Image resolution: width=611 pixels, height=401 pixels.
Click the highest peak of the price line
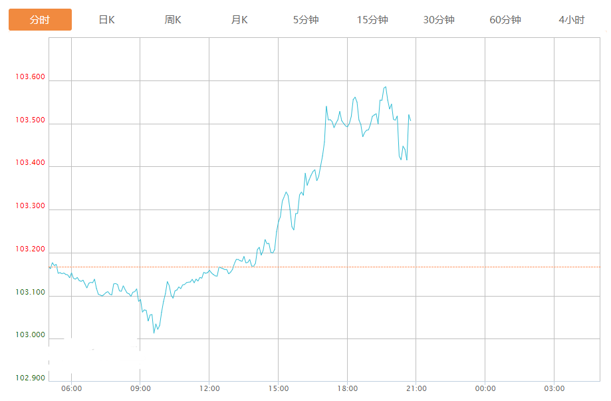[x=385, y=86]
